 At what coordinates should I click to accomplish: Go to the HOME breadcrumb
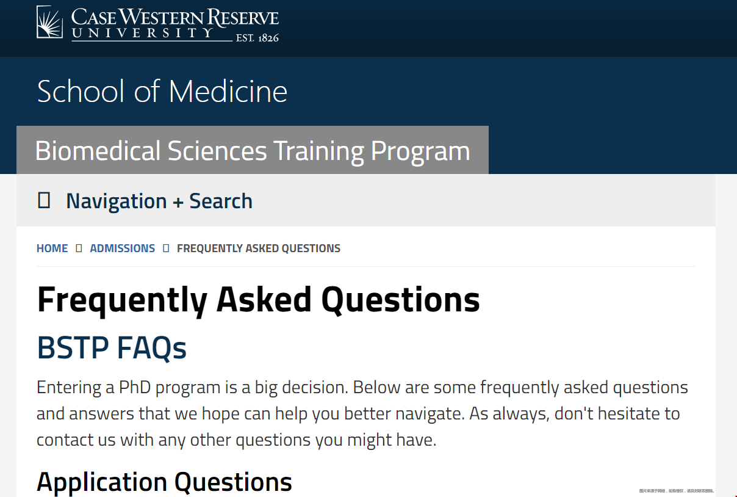click(52, 248)
